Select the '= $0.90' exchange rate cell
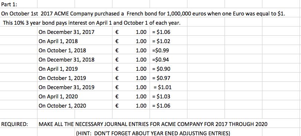Image resolution: width=301 pixels, height=136 pixels. pyautogui.click(x=161, y=69)
